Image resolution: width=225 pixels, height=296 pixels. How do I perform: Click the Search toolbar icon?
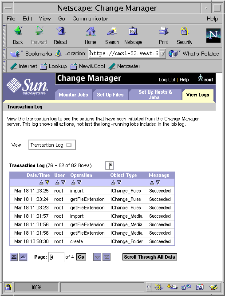point(112,32)
